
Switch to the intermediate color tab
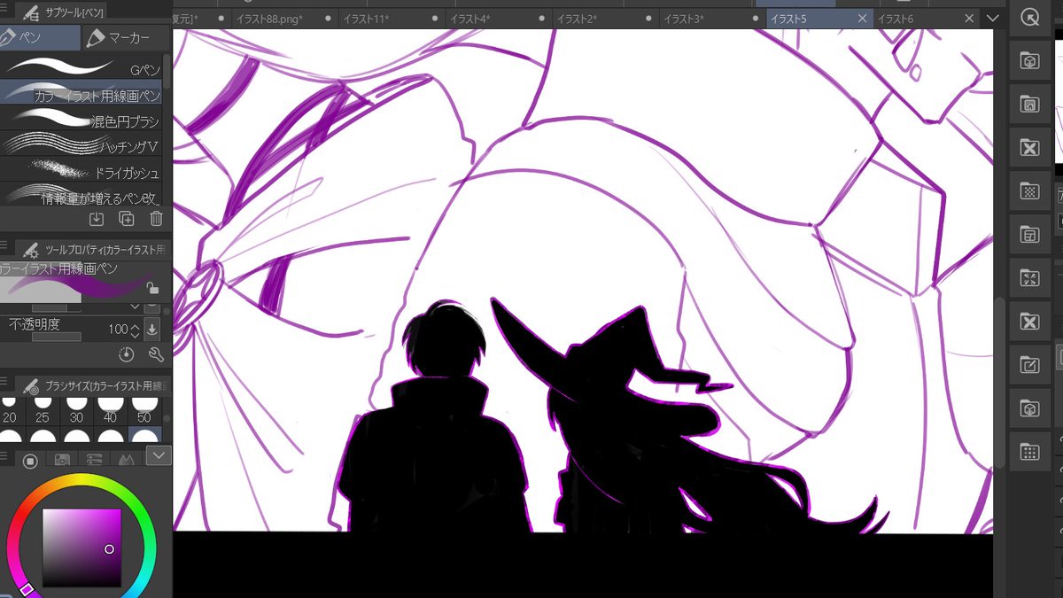[x=126, y=459]
